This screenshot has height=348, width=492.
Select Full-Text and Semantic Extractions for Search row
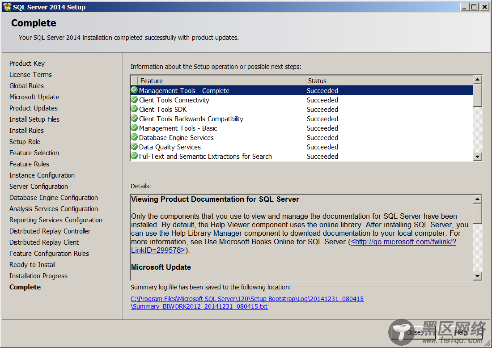302,156
